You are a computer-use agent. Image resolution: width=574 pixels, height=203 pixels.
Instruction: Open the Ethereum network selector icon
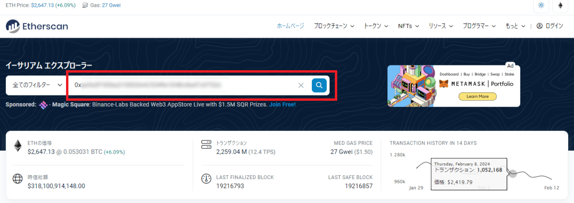click(560, 5)
